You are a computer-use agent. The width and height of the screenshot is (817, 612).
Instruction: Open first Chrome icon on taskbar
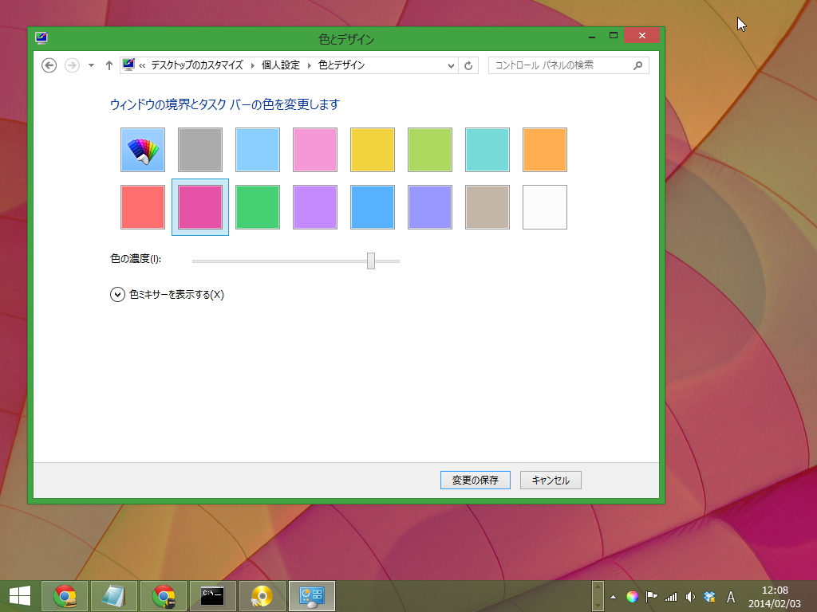[65, 596]
